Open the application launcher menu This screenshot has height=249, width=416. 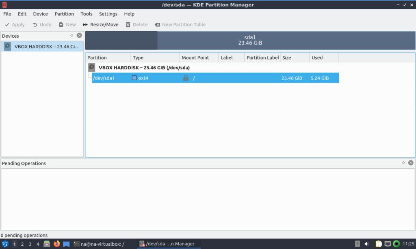point(5,244)
